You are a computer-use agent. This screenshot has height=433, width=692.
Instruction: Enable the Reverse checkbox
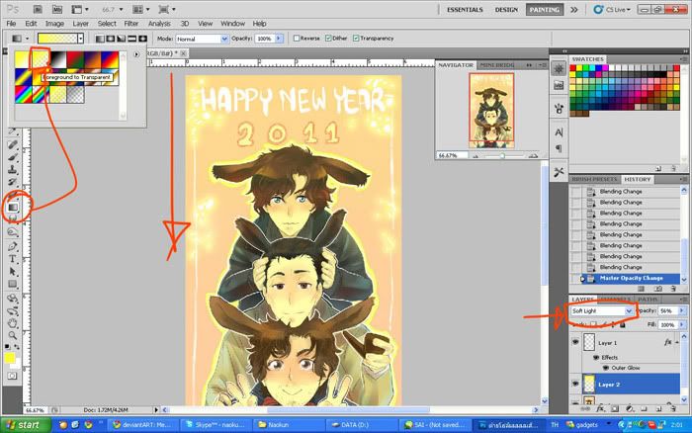point(297,39)
